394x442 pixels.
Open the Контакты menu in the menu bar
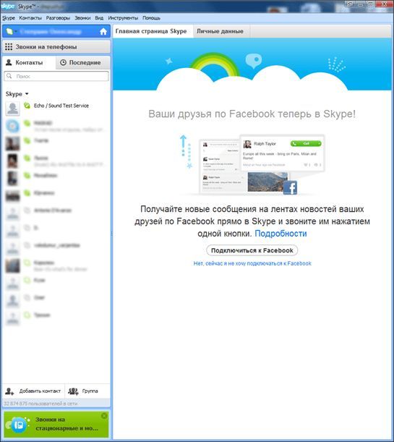pos(30,18)
